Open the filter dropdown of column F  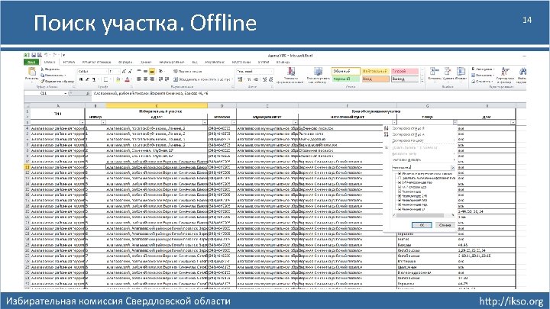pos(394,122)
